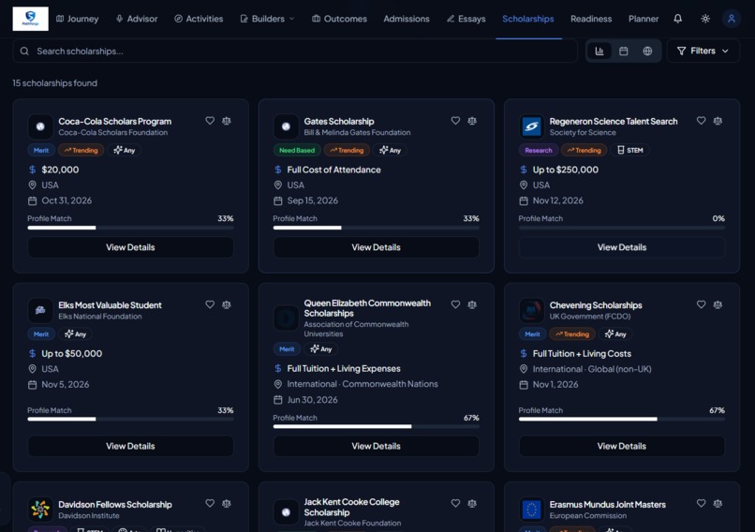This screenshot has width=755, height=532.
Task: Click Queen Elizabeth Commonwealth Scholarships logo
Action: coord(286,318)
